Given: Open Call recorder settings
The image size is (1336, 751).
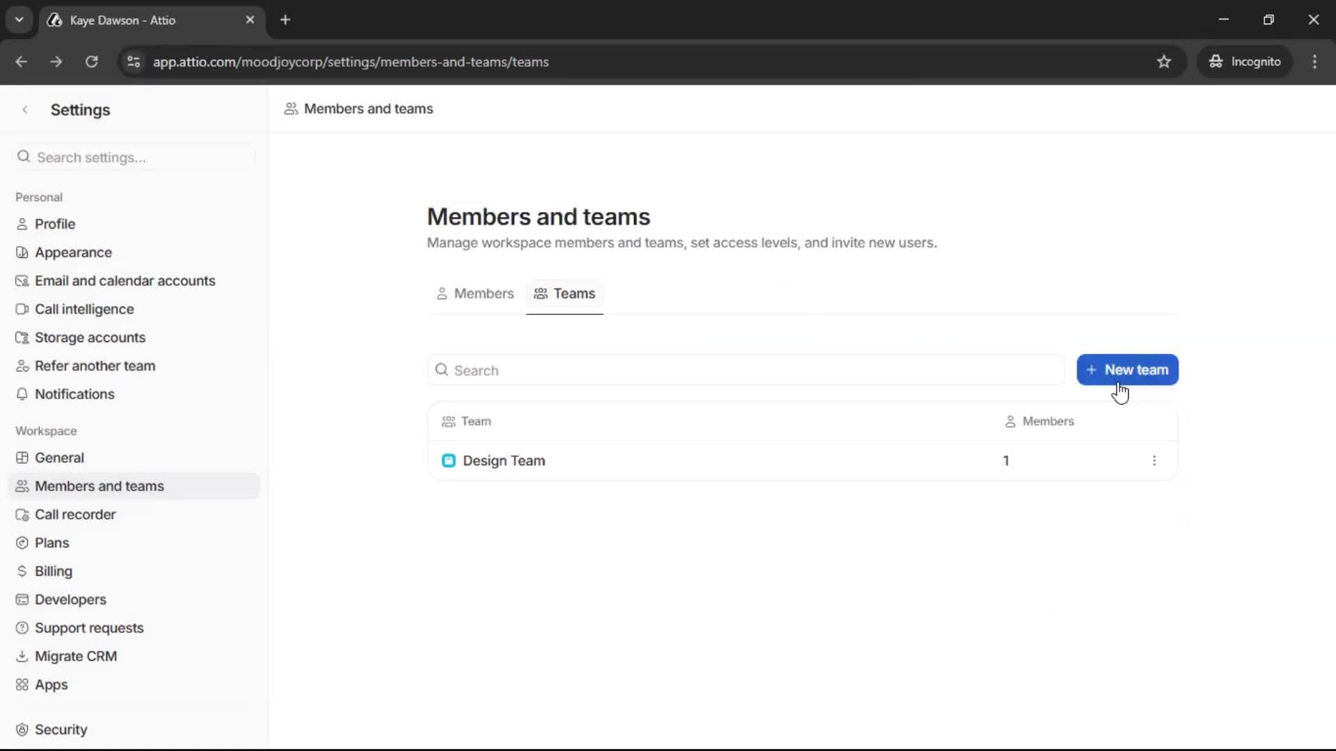Looking at the screenshot, I should pyautogui.click(x=77, y=515).
